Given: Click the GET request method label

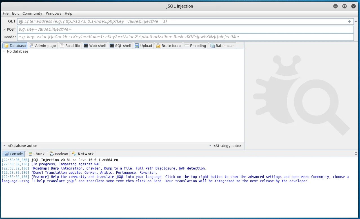Looking at the screenshot, I should pyautogui.click(x=12, y=21).
